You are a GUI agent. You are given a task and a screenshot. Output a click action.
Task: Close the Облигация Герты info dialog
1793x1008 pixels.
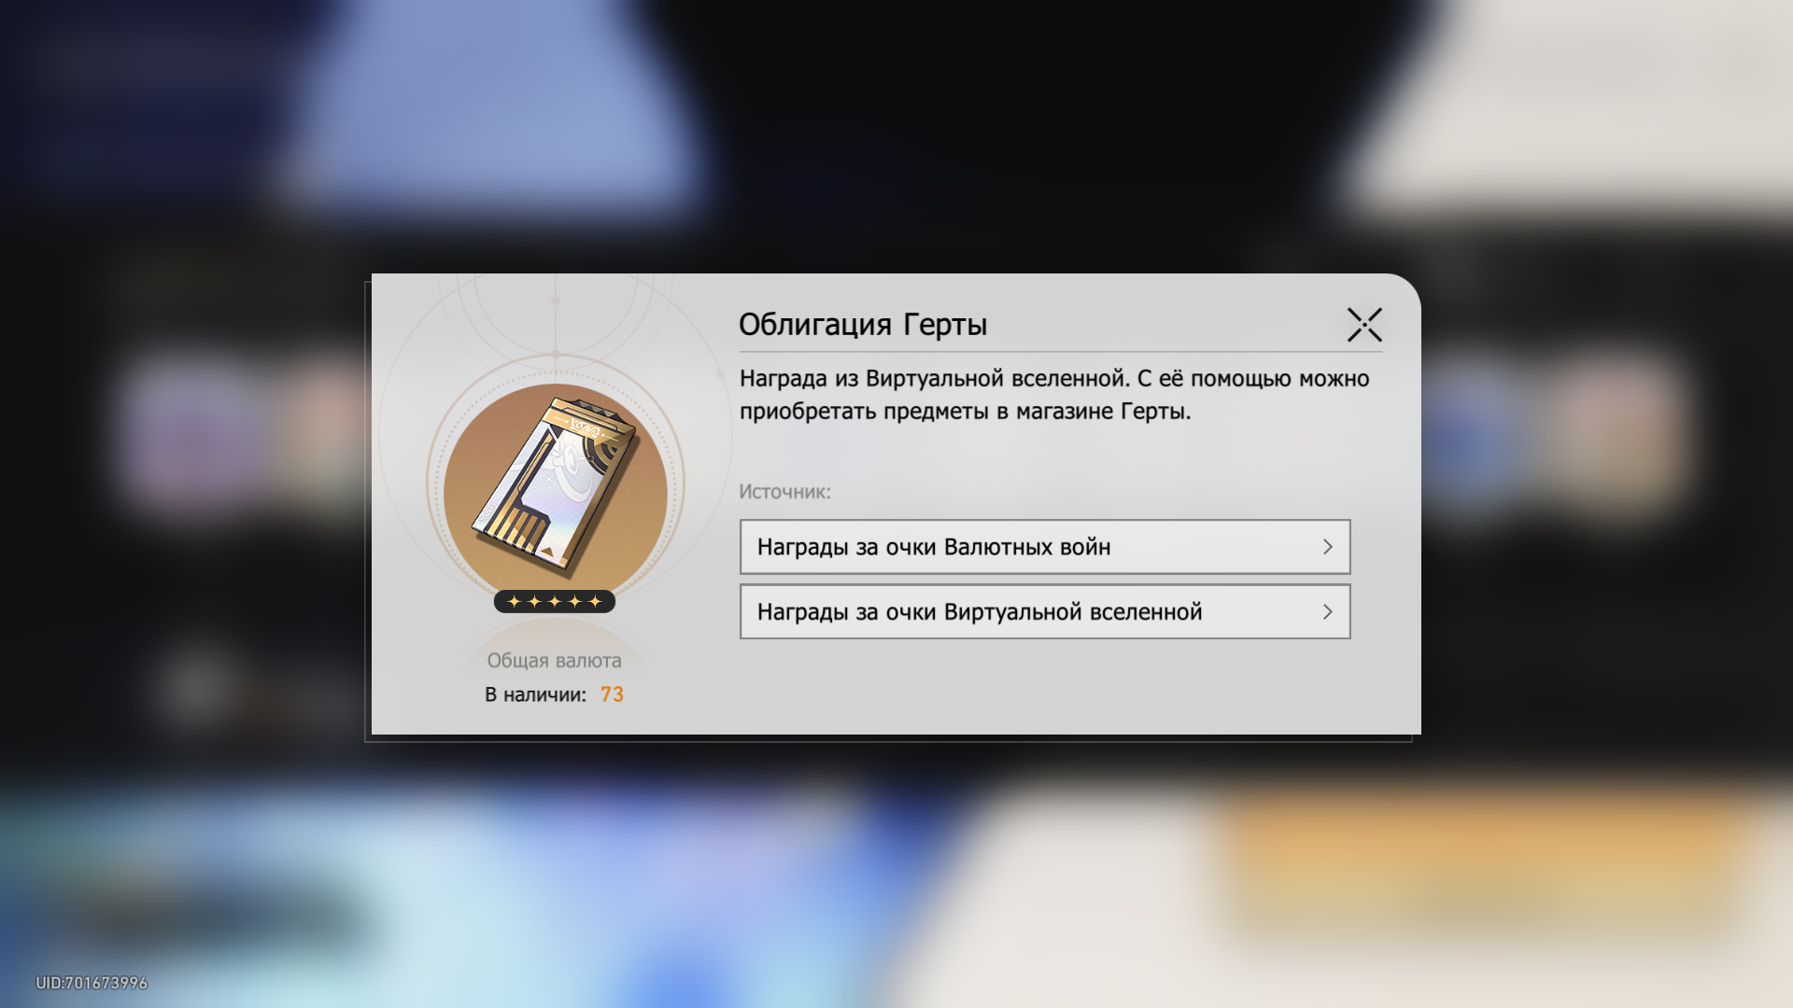click(x=1364, y=325)
